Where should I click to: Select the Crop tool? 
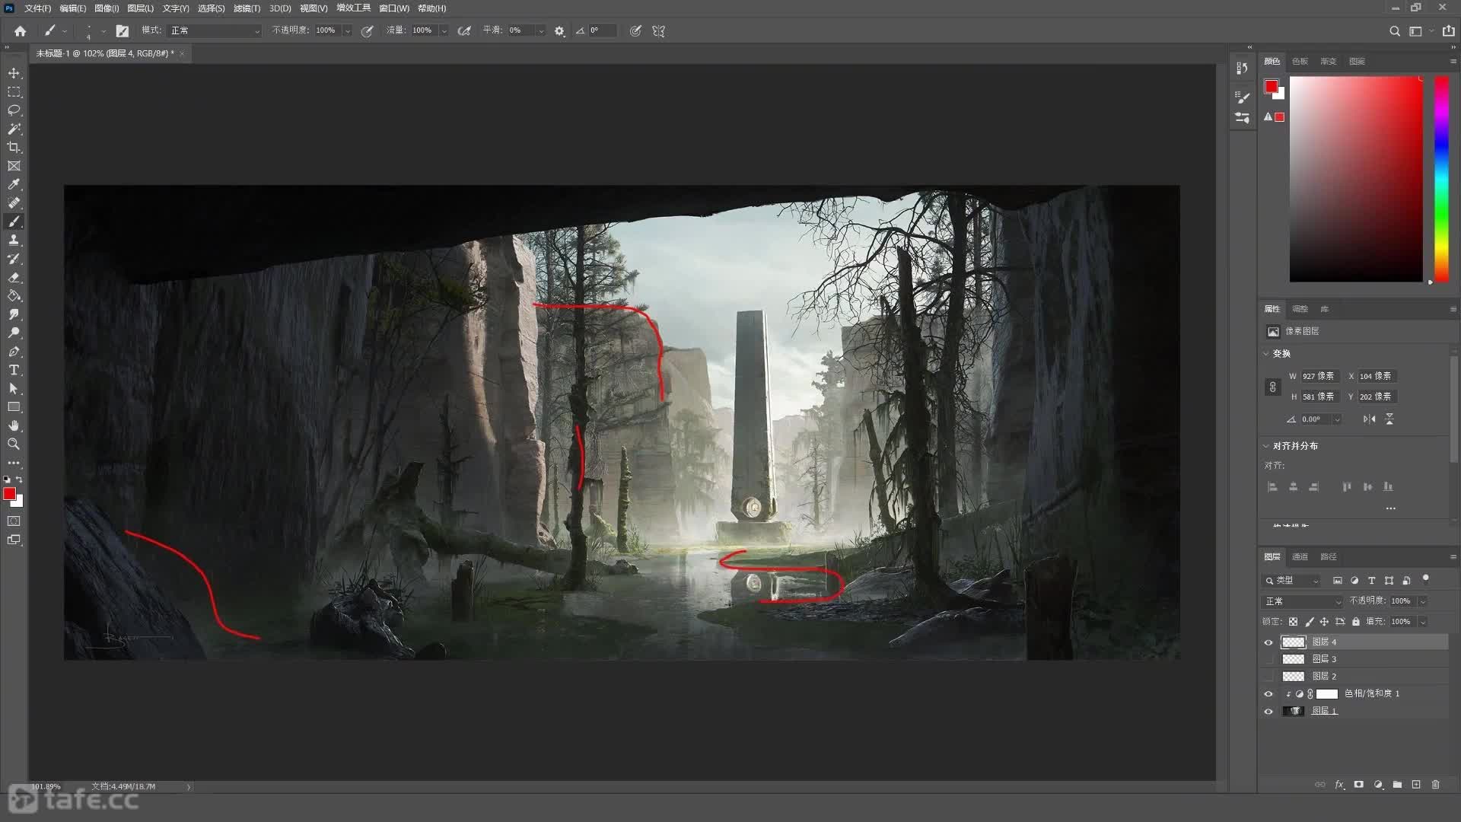[x=14, y=148]
